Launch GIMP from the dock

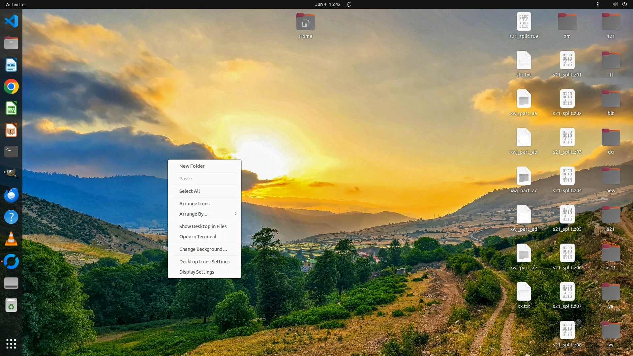(x=11, y=173)
